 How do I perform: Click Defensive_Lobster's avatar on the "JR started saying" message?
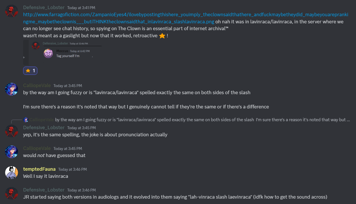click(x=11, y=193)
